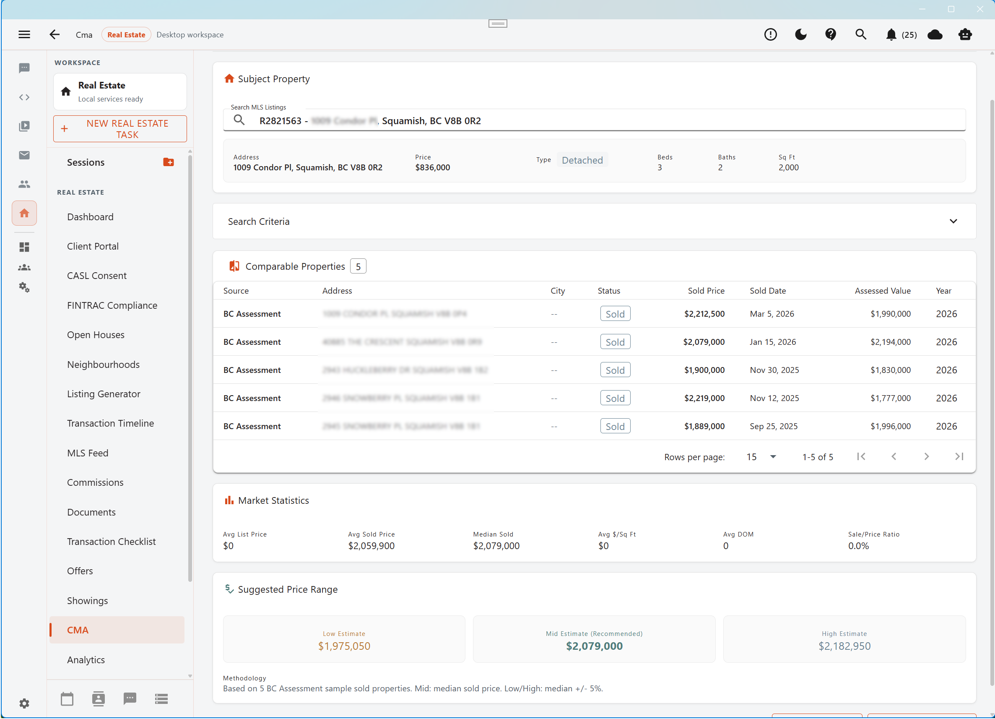
Task: Click the Detached type chip
Action: click(582, 160)
